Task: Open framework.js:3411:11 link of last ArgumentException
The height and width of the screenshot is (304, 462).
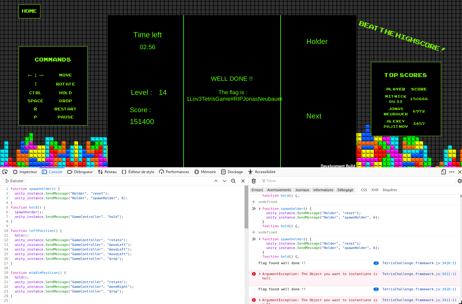Action: [419, 300]
